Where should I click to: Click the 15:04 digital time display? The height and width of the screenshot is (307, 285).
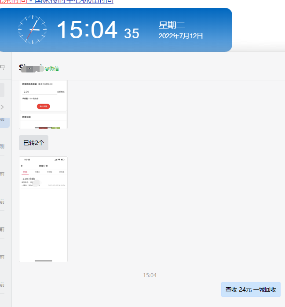[x=87, y=30]
